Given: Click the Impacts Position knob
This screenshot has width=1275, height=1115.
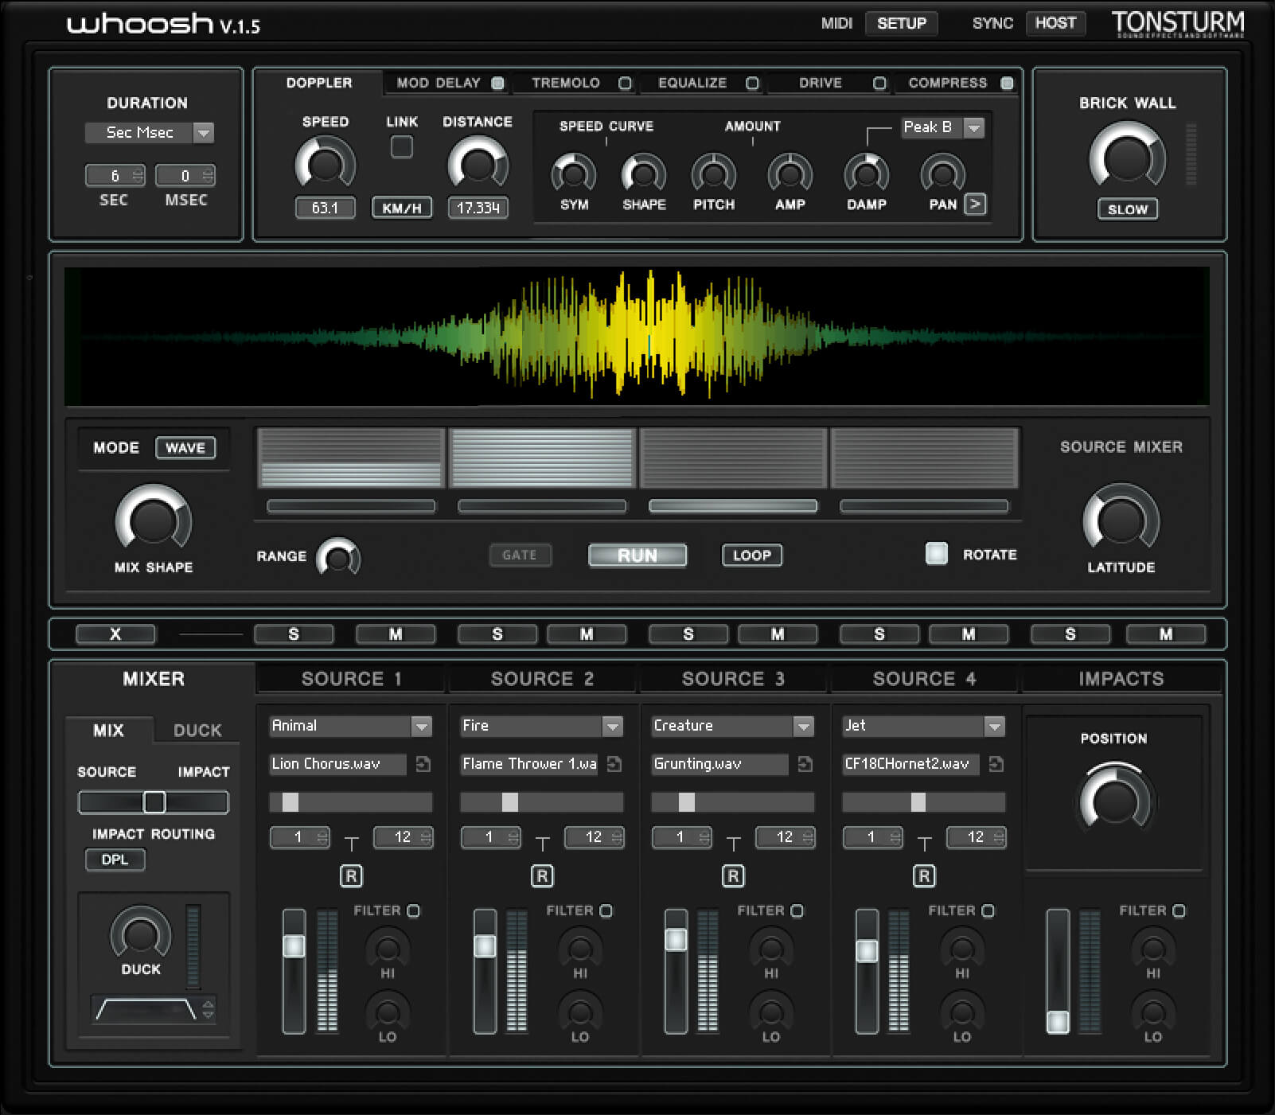Looking at the screenshot, I should point(1114,800).
